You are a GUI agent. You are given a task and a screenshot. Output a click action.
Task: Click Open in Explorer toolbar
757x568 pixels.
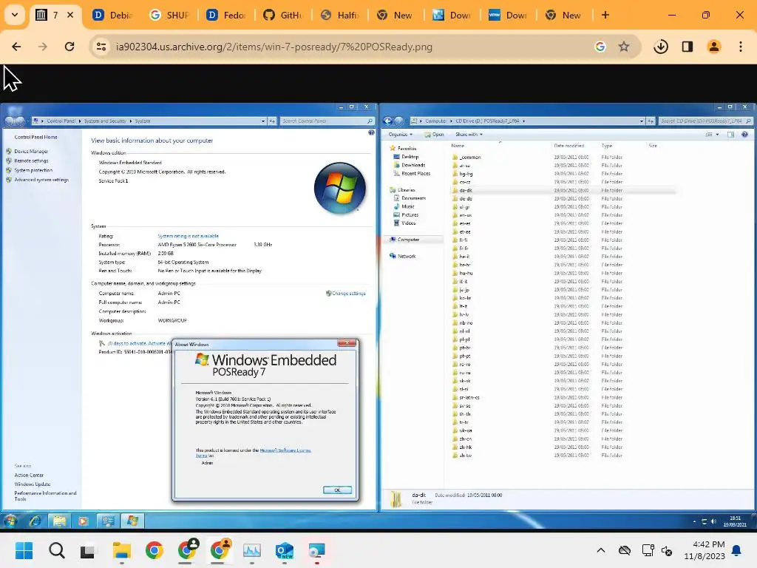[435, 135]
